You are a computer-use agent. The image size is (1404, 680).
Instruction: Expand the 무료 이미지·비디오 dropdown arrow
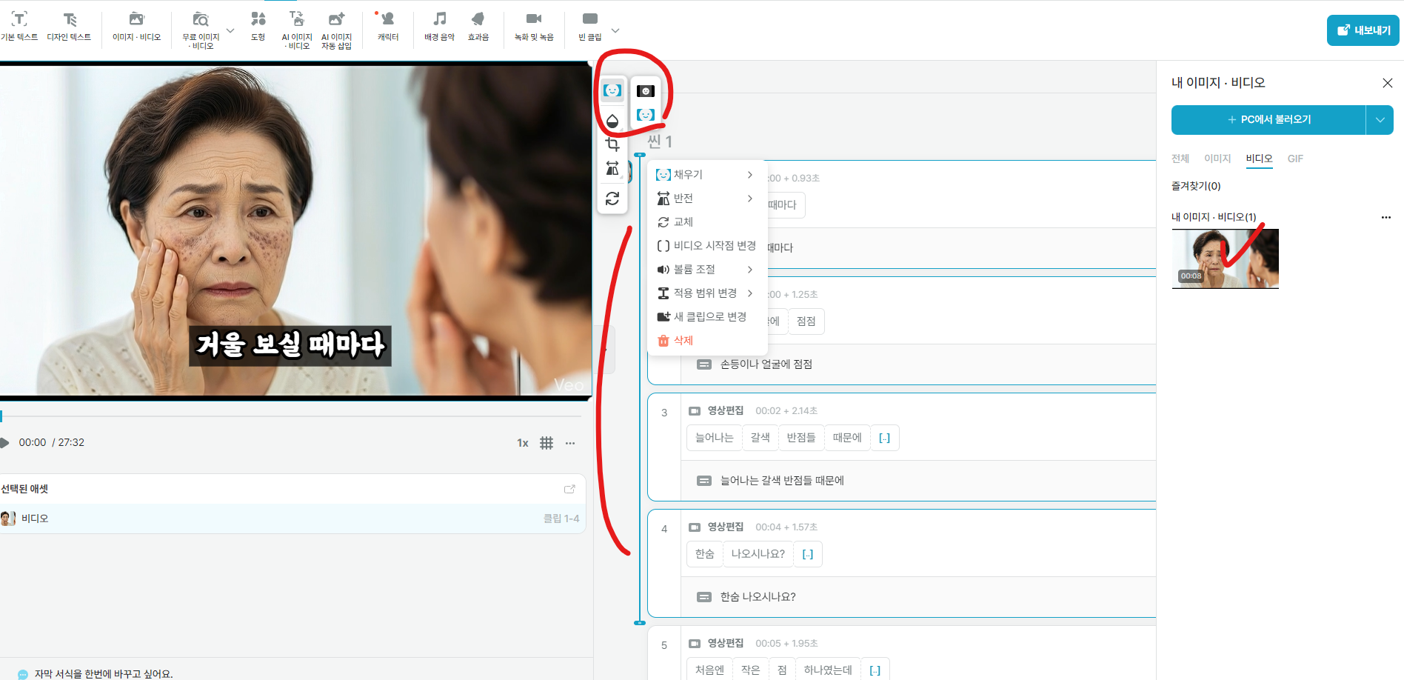(230, 28)
